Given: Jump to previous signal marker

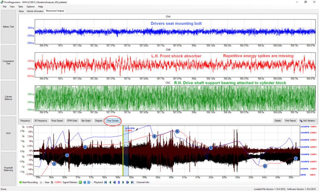Looking at the screenshot, I should 84,182.
